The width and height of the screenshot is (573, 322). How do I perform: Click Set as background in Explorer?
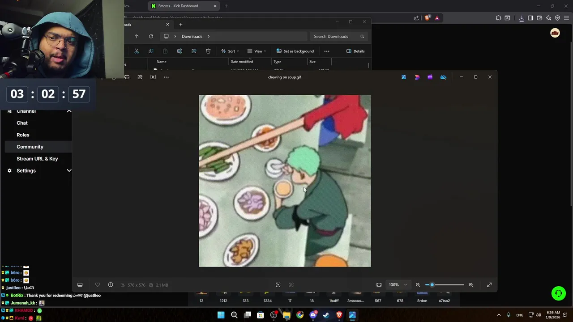point(295,51)
